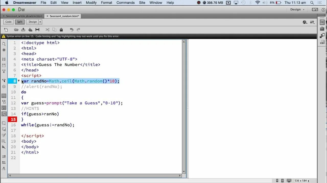327x183 pixels.
Task: Open the Design view dropdown arrow
Action: click(x=40, y=22)
